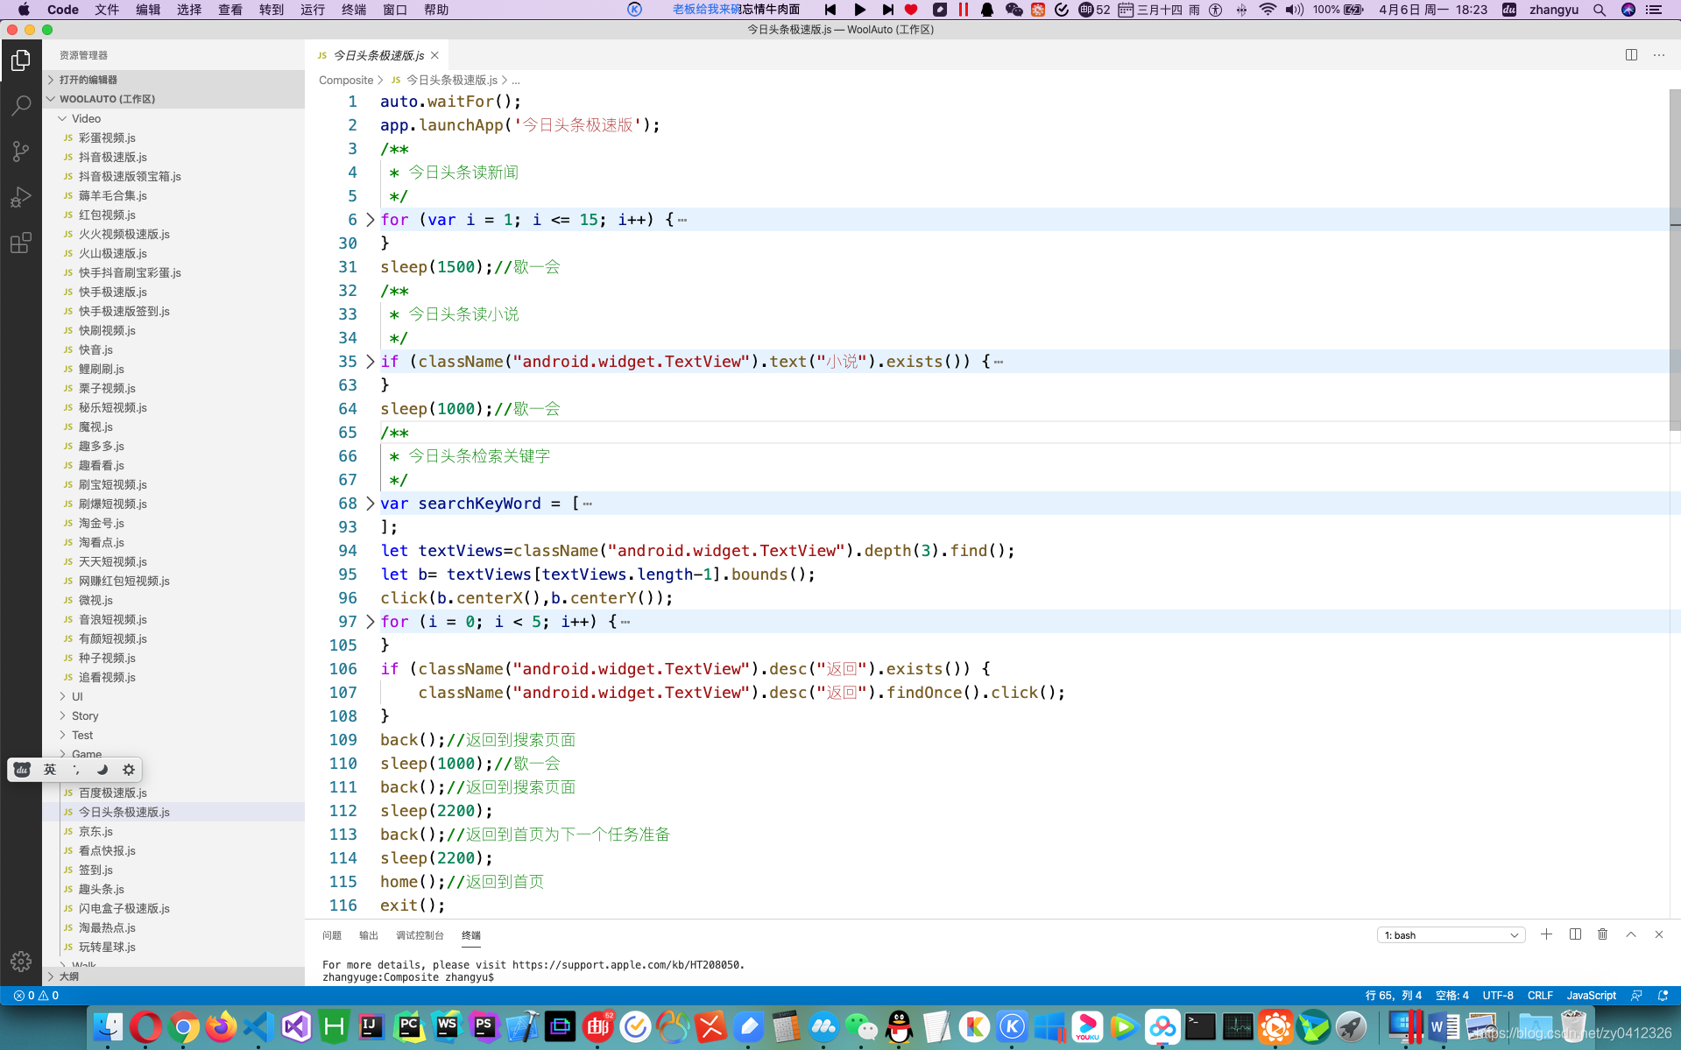This screenshot has height=1050, width=1681.
Task: Switch to the 问题 panel tab
Action: click(332, 935)
